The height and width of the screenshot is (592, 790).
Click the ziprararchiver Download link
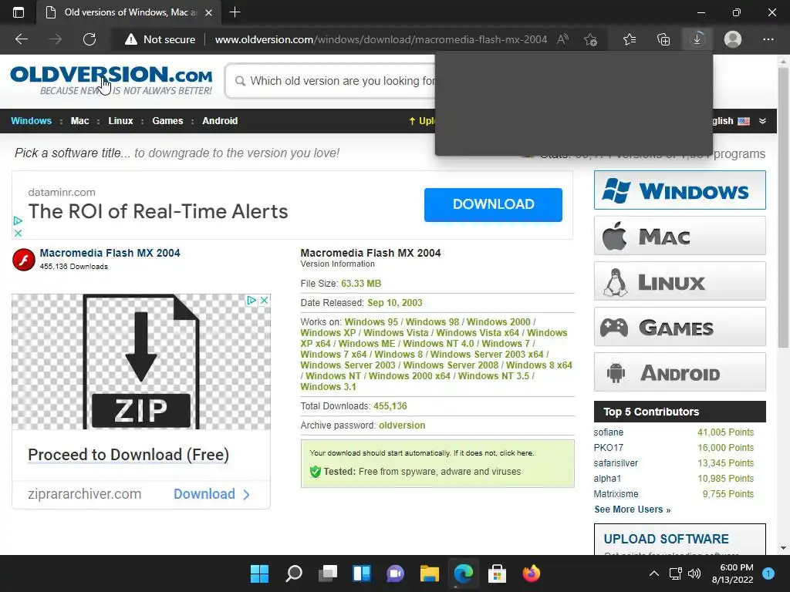click(x=211, y=494)
